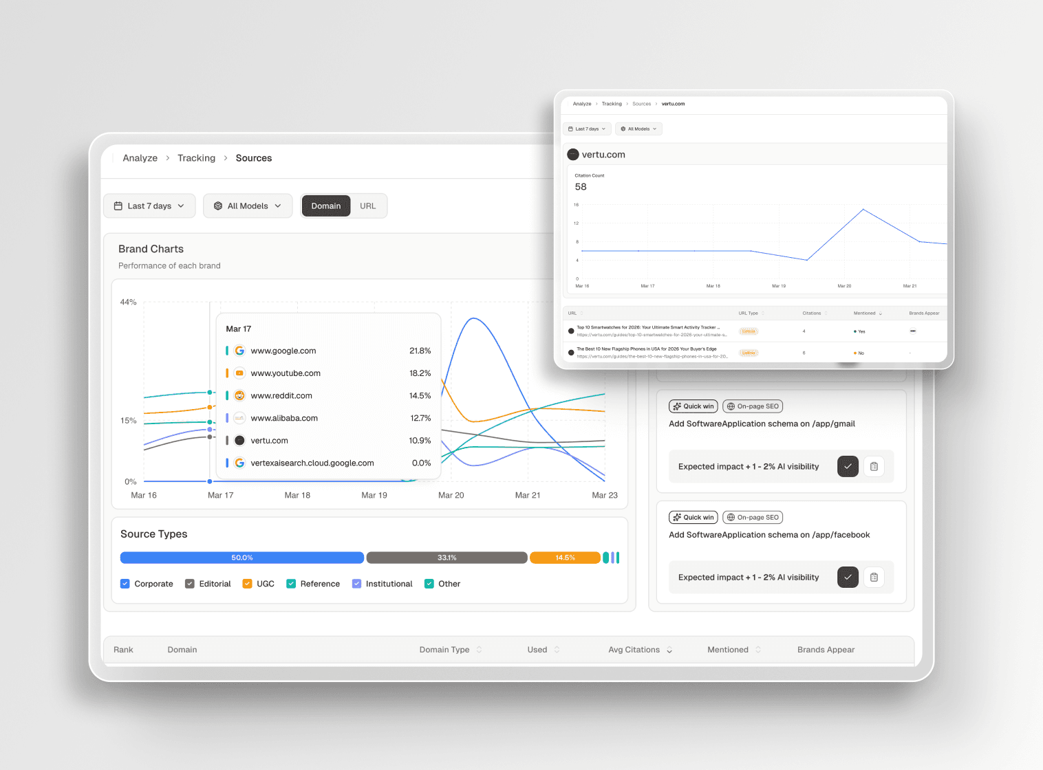Click the copy icon beside the first expected impact
Viewport: 1043px width, 770px height.
(874, 466)
